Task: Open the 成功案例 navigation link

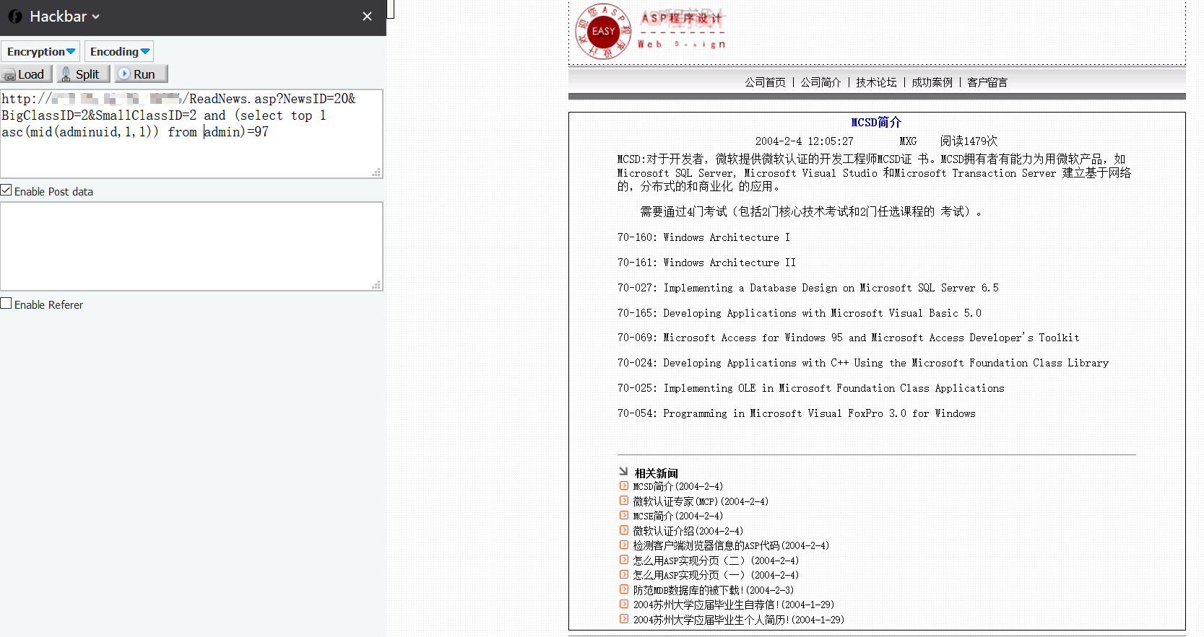Action: 932,82
